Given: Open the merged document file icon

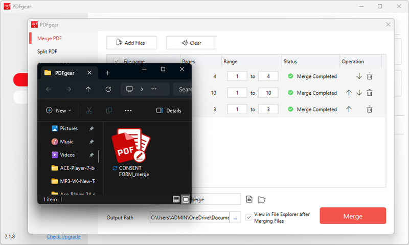Looking at the screenshot, I should 249,199.
